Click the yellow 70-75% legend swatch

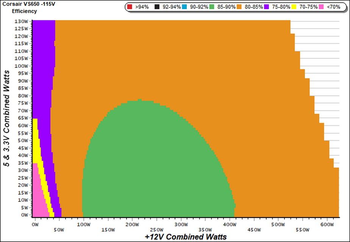[294, 7]
